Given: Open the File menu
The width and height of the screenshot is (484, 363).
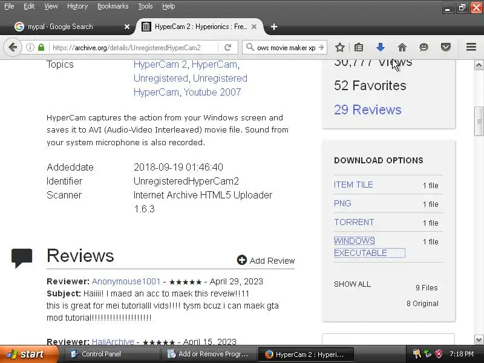Looking at the screenshot, I should coord(9,6).
